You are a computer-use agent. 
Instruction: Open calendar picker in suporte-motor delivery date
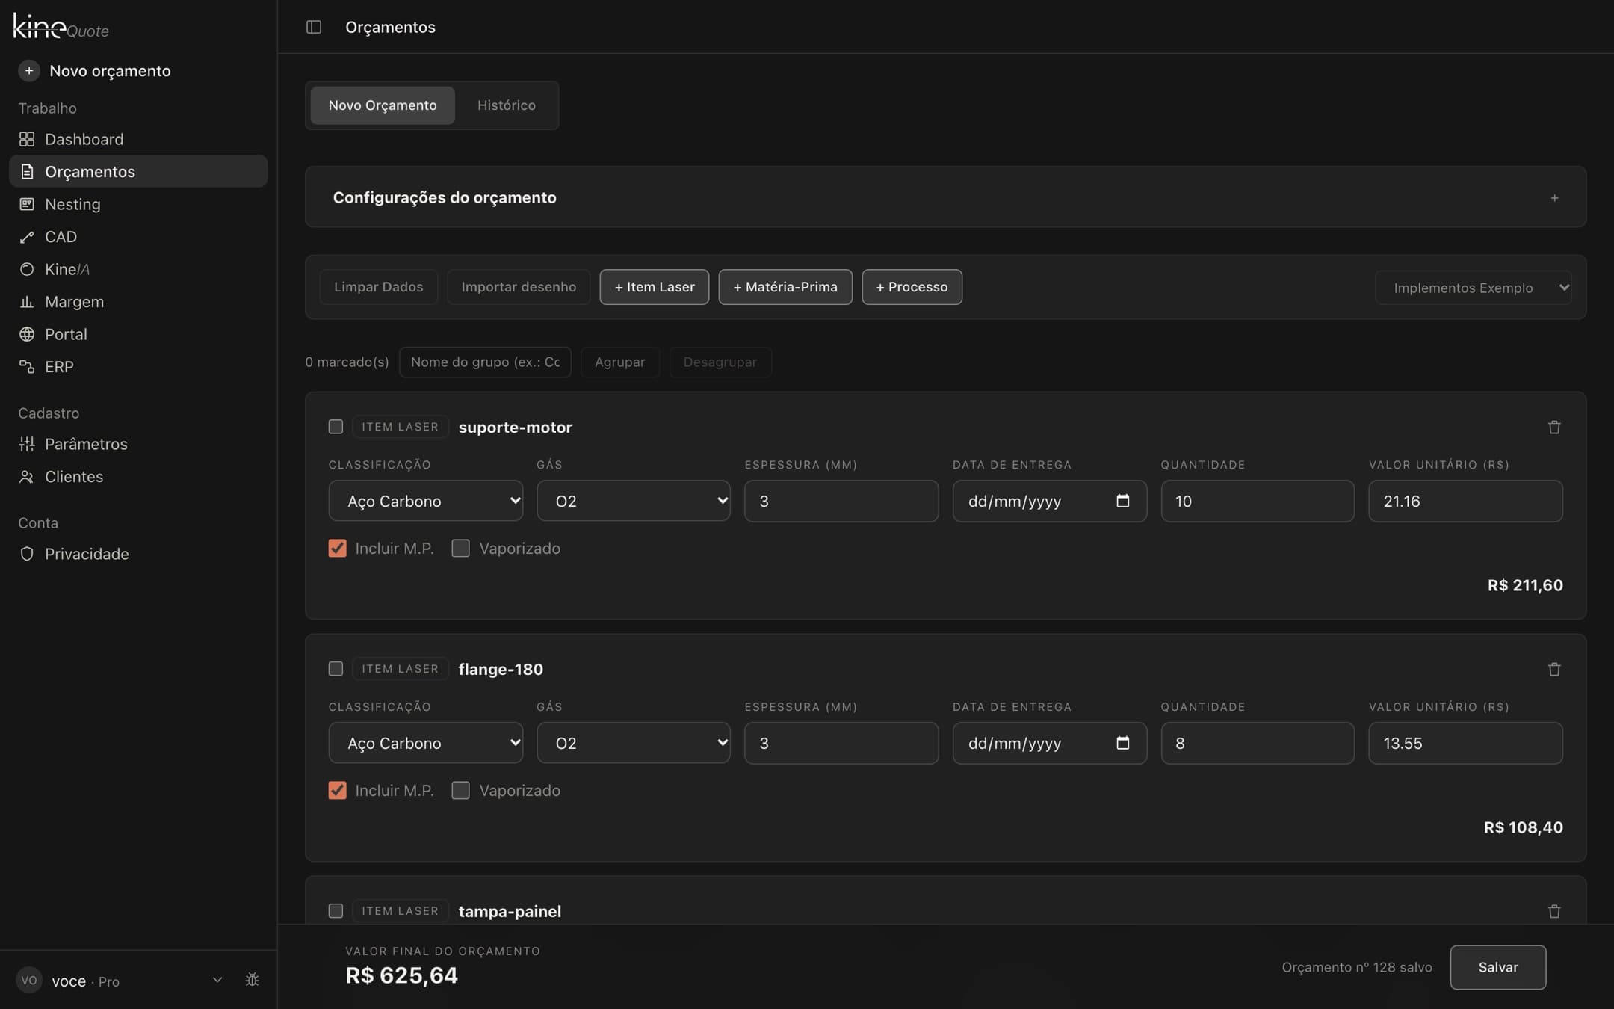[1122, 501]
